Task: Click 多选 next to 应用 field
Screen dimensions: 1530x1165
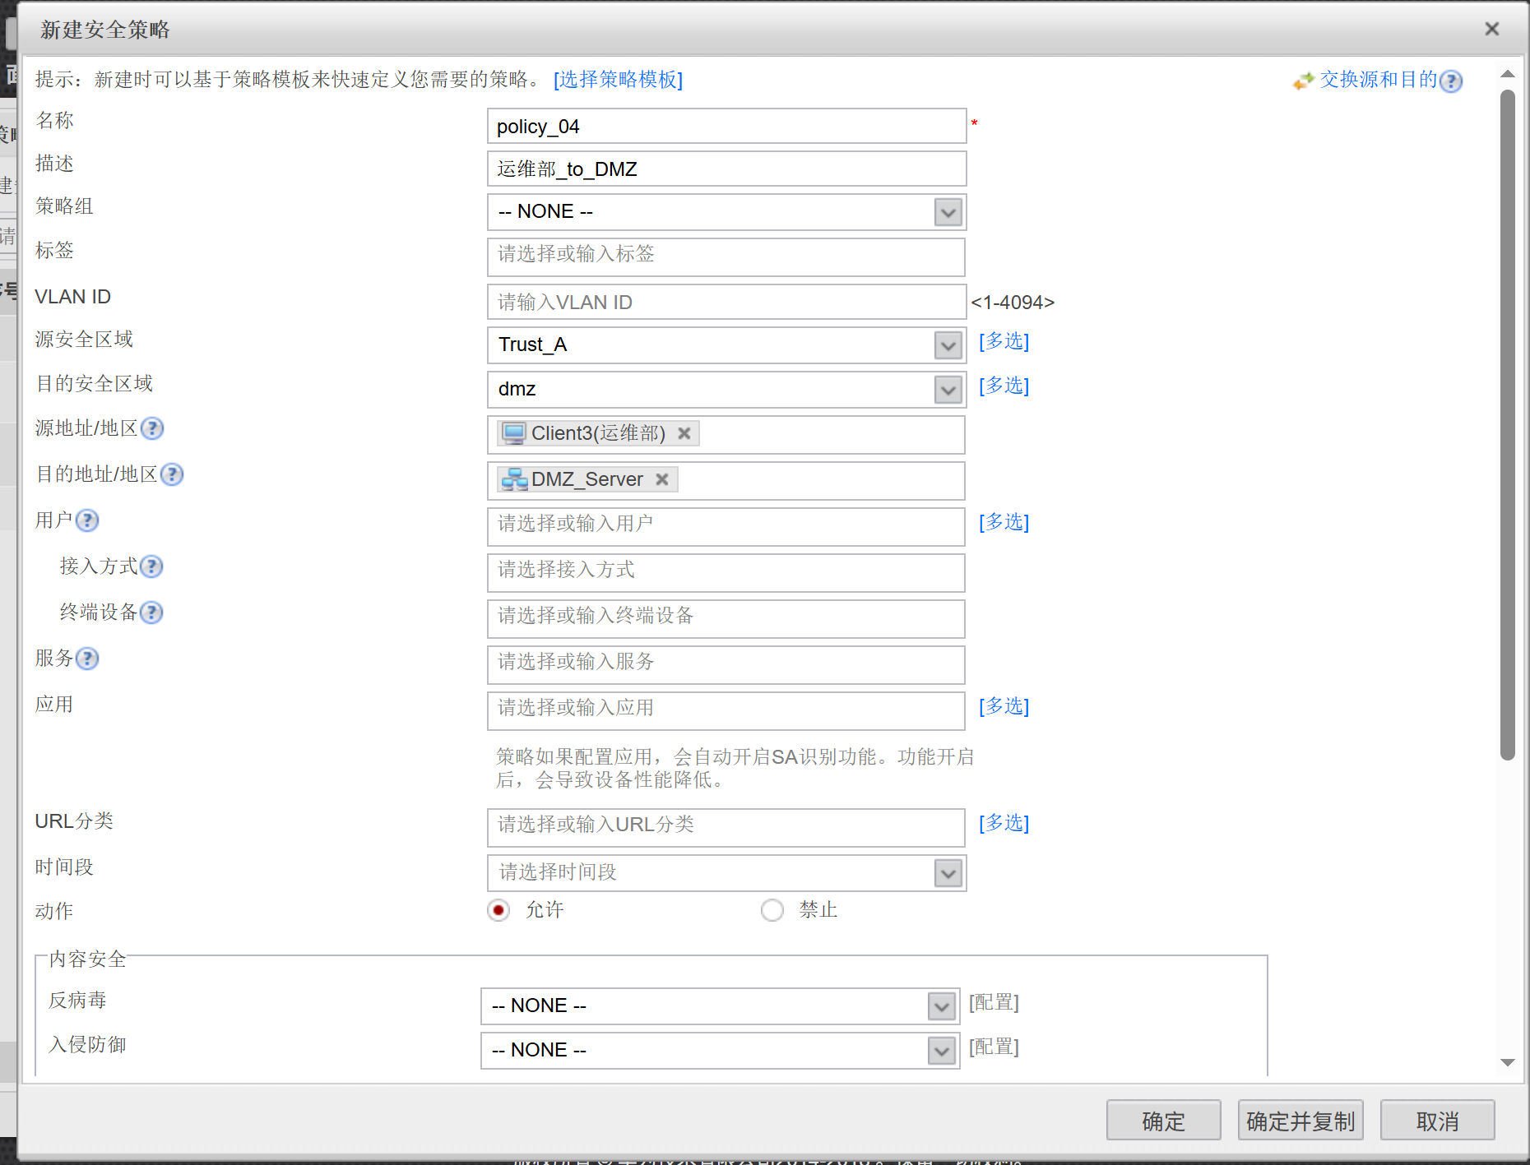Action: click(1004, 706)
